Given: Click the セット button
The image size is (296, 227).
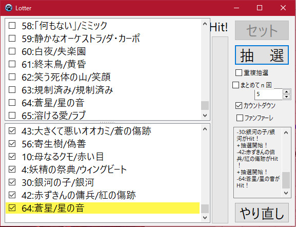Looking at the screenshot, I should 262,30.
